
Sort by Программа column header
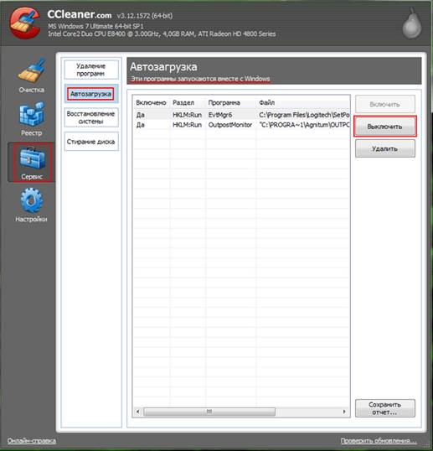231,102
